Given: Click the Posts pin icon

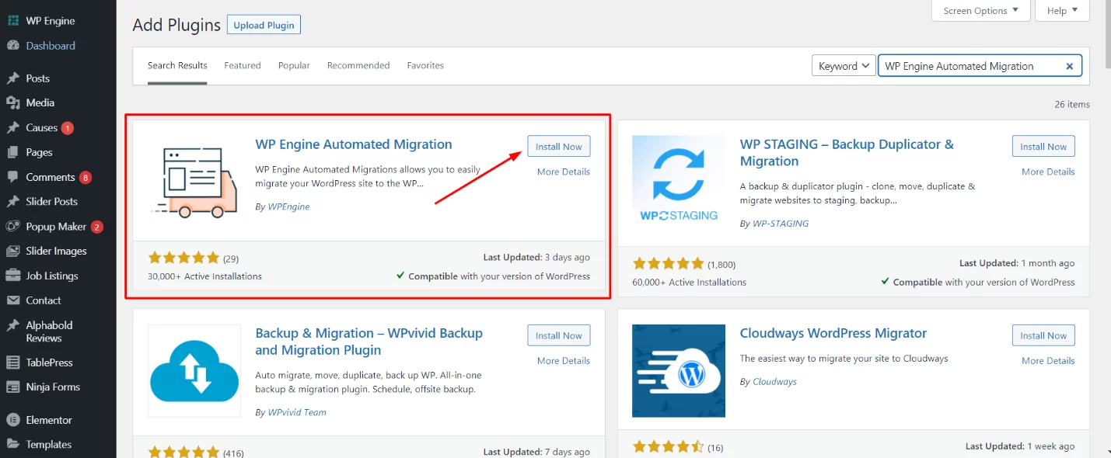Looking at the screenshot, I should pyautogui.click(x=13, y=78).
